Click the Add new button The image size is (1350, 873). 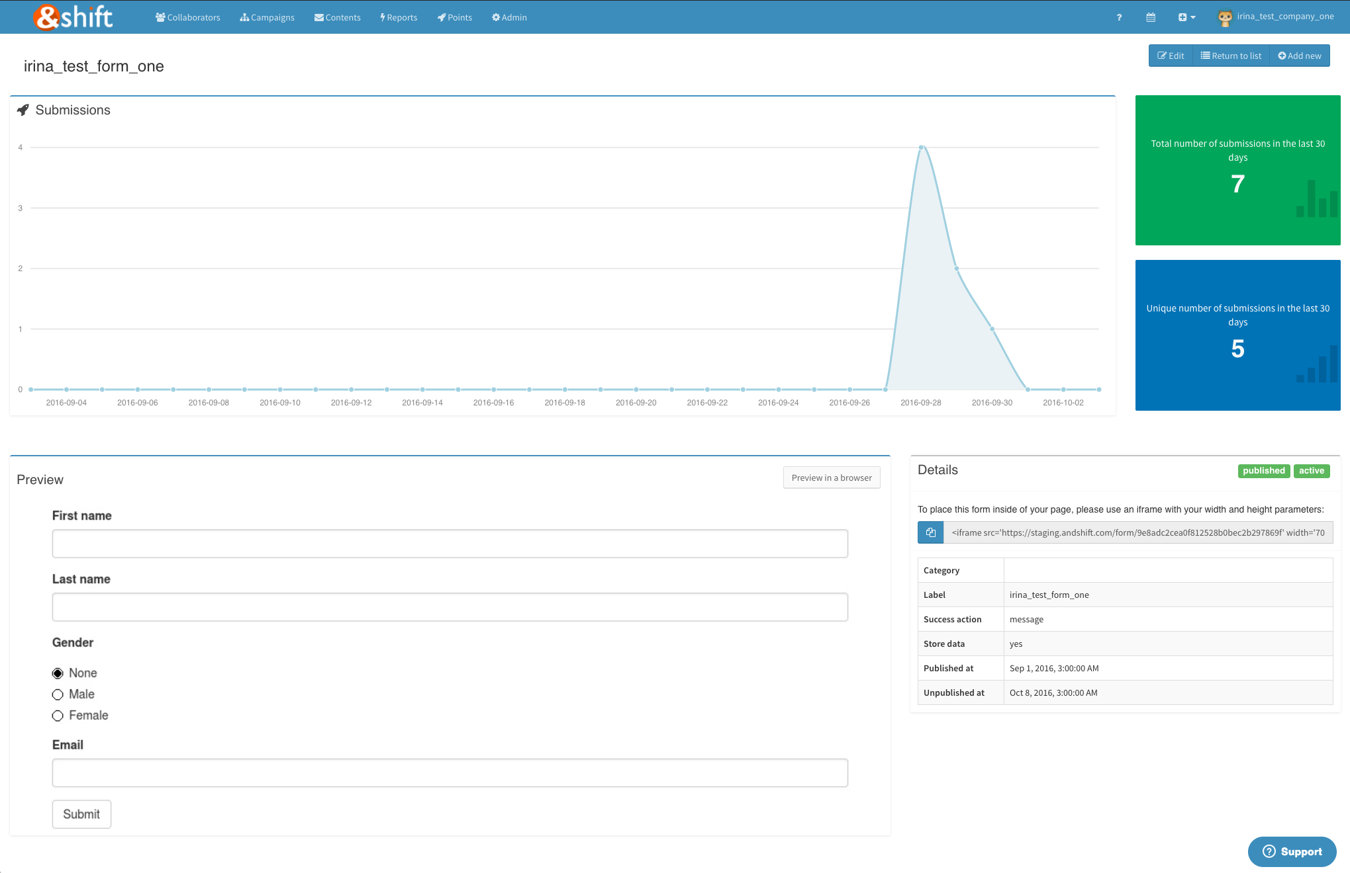[x=1300, y=56]
